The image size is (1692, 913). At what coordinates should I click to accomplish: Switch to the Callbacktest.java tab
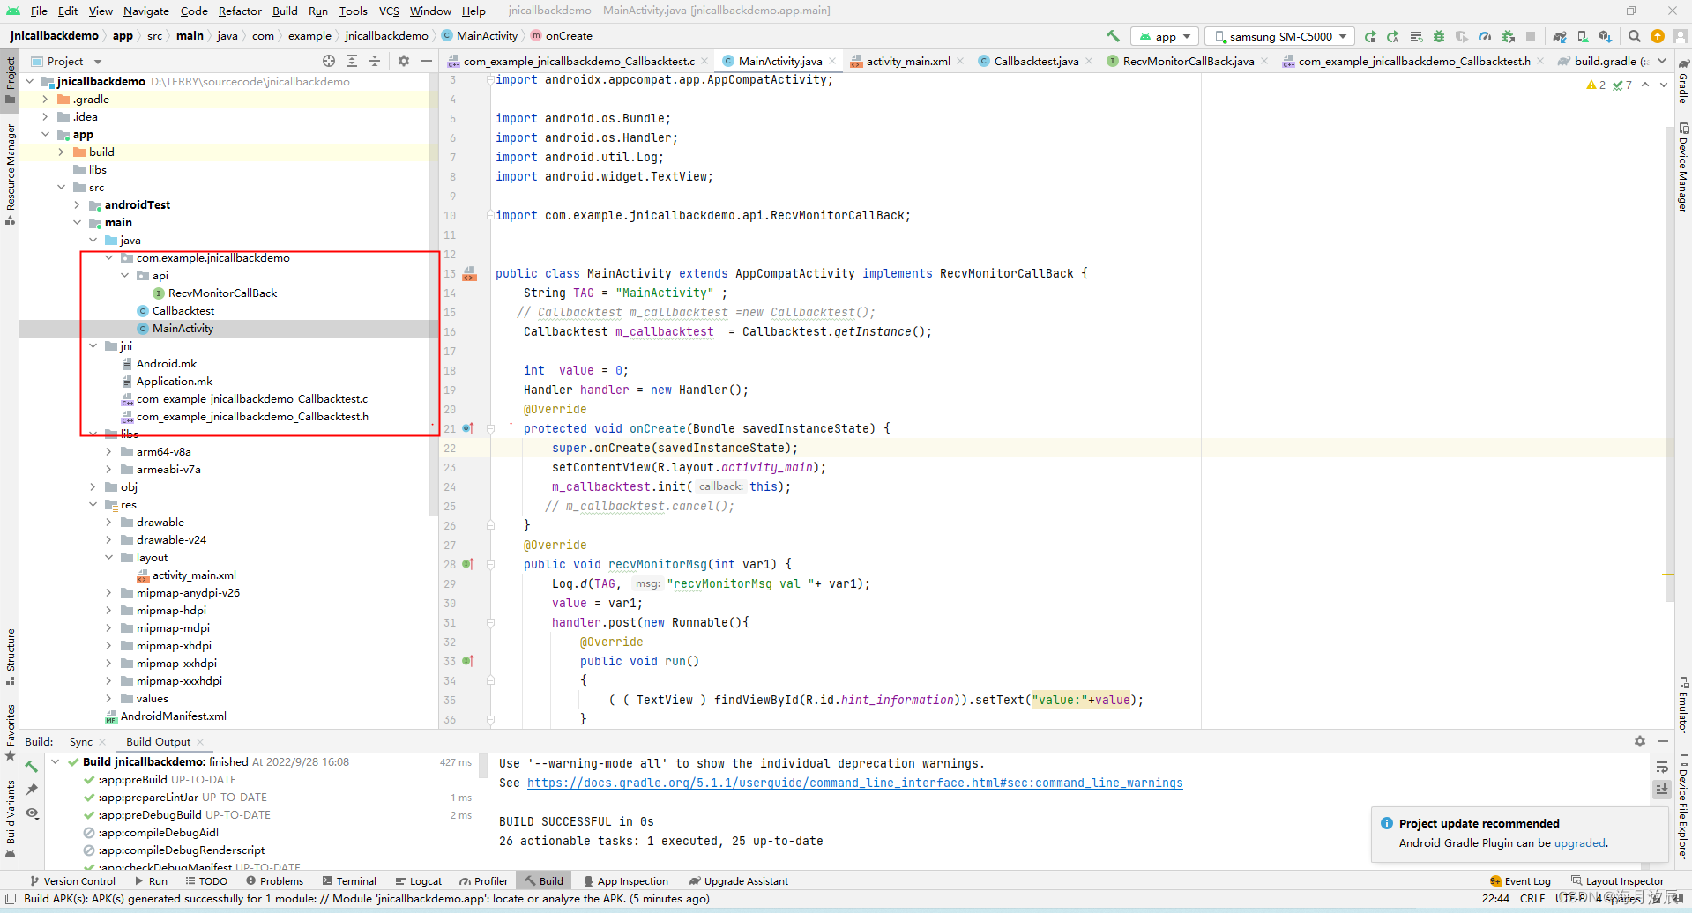(1034, 61)
